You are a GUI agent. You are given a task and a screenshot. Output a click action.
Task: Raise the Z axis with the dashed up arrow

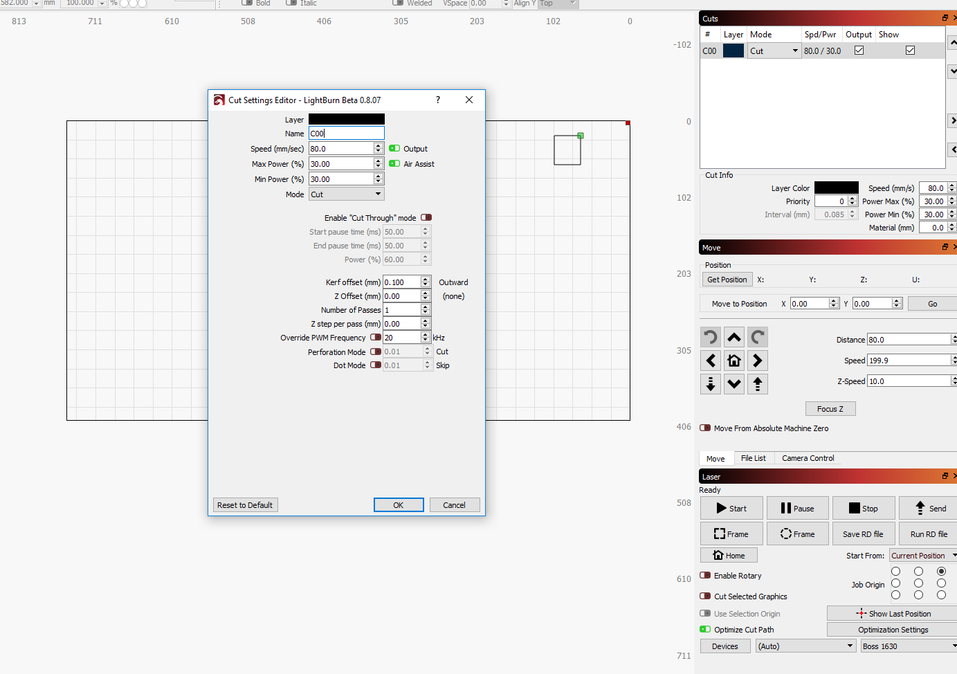coord(758,384)
